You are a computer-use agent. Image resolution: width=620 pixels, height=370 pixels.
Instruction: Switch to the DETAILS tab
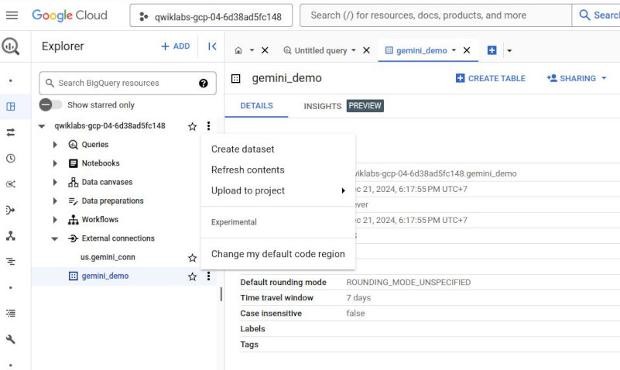tap(256, 106)
